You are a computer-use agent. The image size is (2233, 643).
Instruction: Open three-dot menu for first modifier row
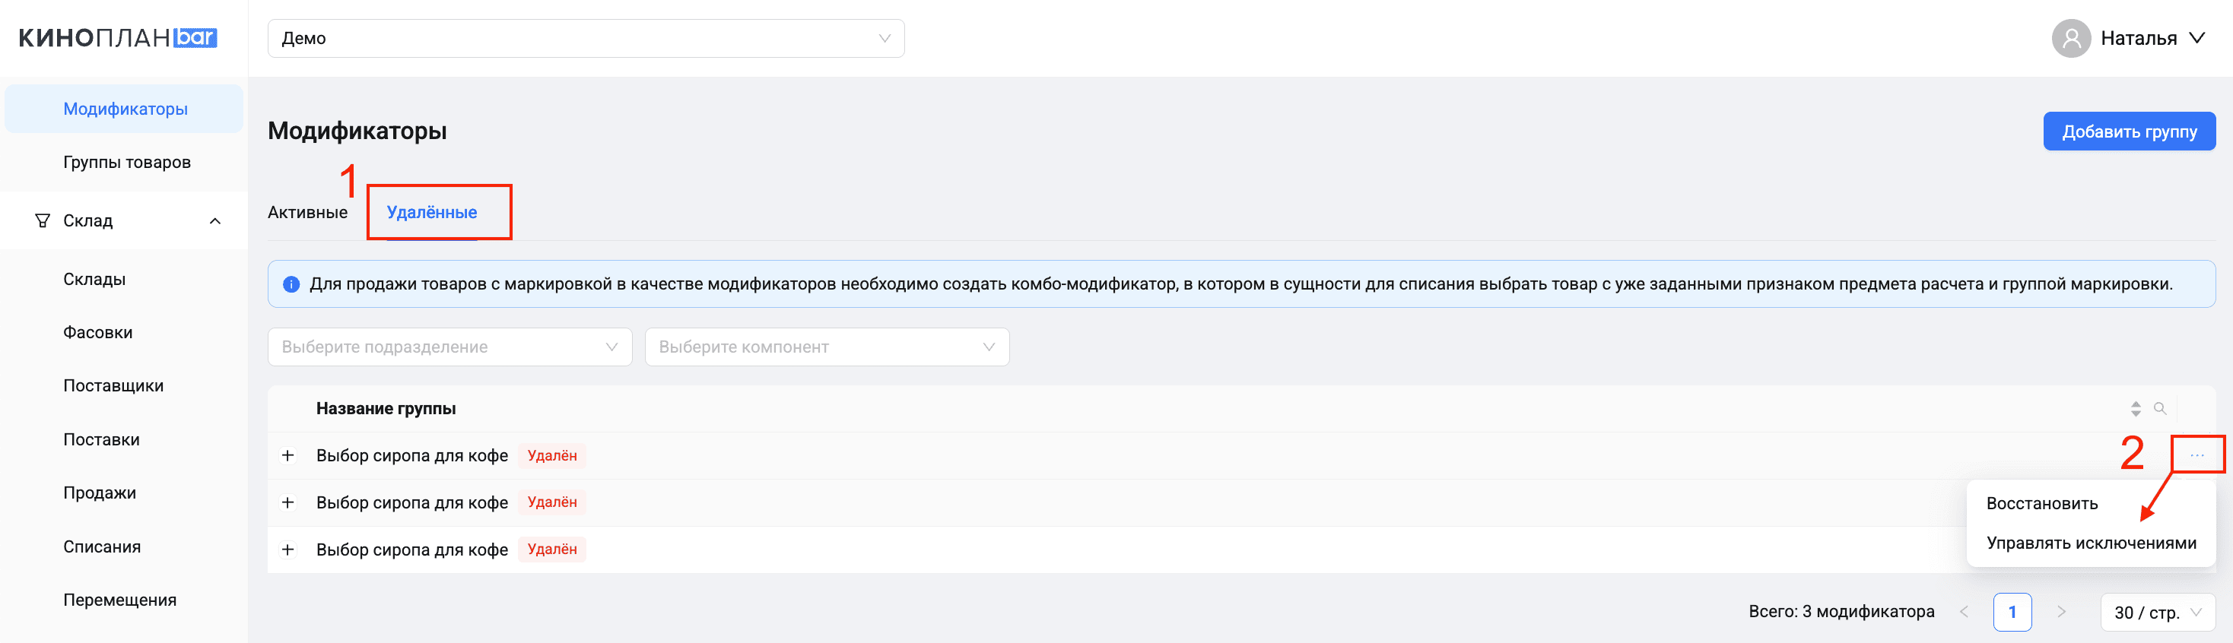pos(2196,455)
